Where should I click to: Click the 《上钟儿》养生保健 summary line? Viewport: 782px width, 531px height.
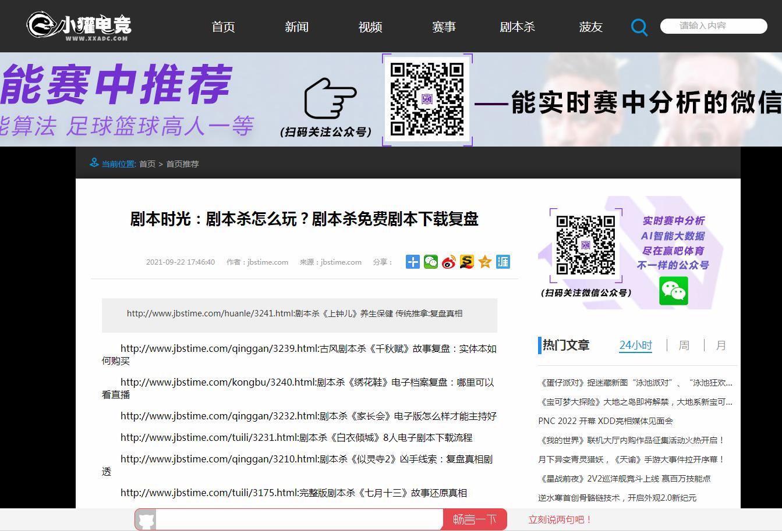295,313
